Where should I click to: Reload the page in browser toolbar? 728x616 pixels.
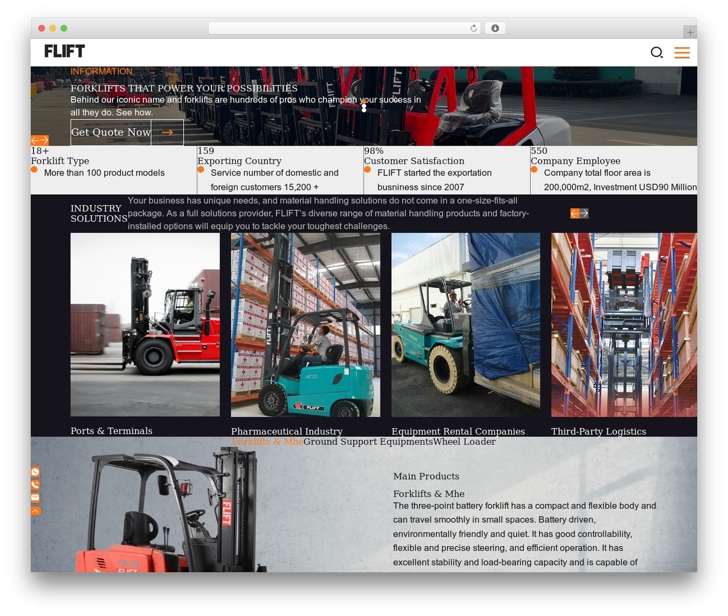(474, 28)
